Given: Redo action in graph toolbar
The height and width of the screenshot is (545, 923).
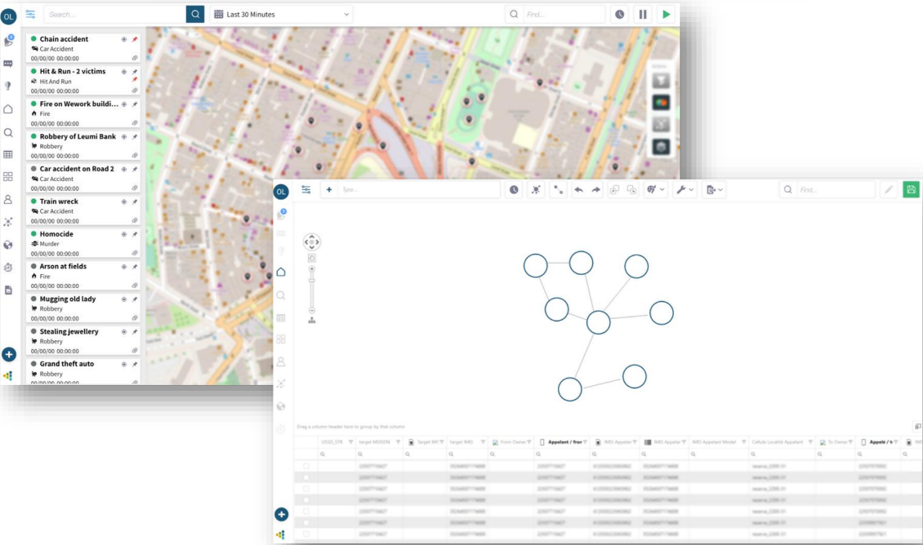Looking at the screenshot, I should click(x=596, y=190).
